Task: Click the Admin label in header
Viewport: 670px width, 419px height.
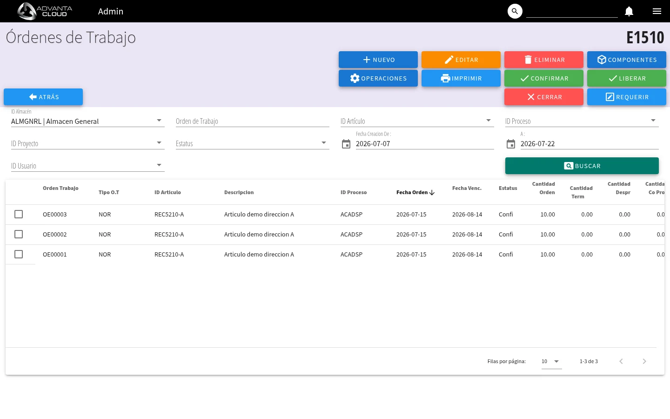Action: tap(111, 11)
